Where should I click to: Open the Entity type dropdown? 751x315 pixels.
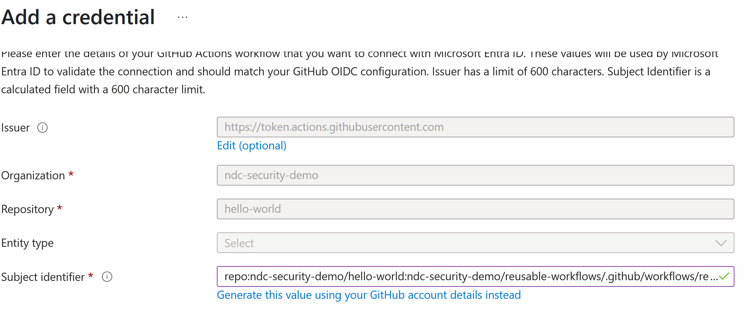(475, 243)
